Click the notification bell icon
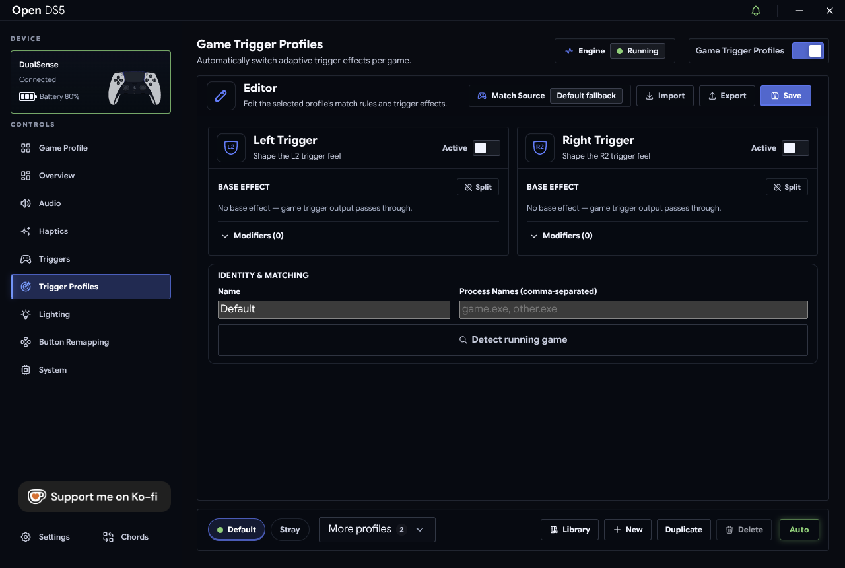845x568 pixels. 756,11
